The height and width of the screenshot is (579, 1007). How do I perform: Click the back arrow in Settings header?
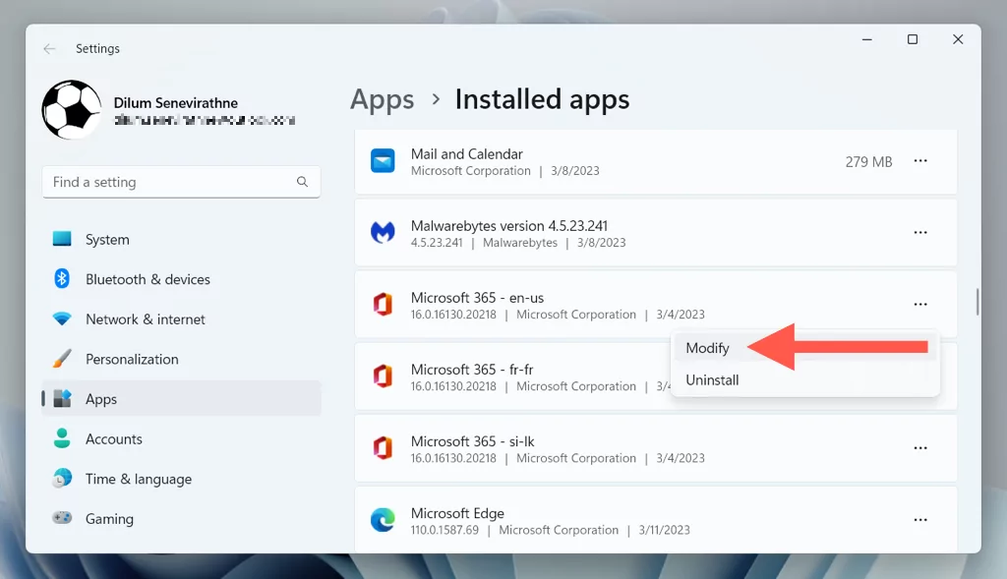(x=49, y=49)
